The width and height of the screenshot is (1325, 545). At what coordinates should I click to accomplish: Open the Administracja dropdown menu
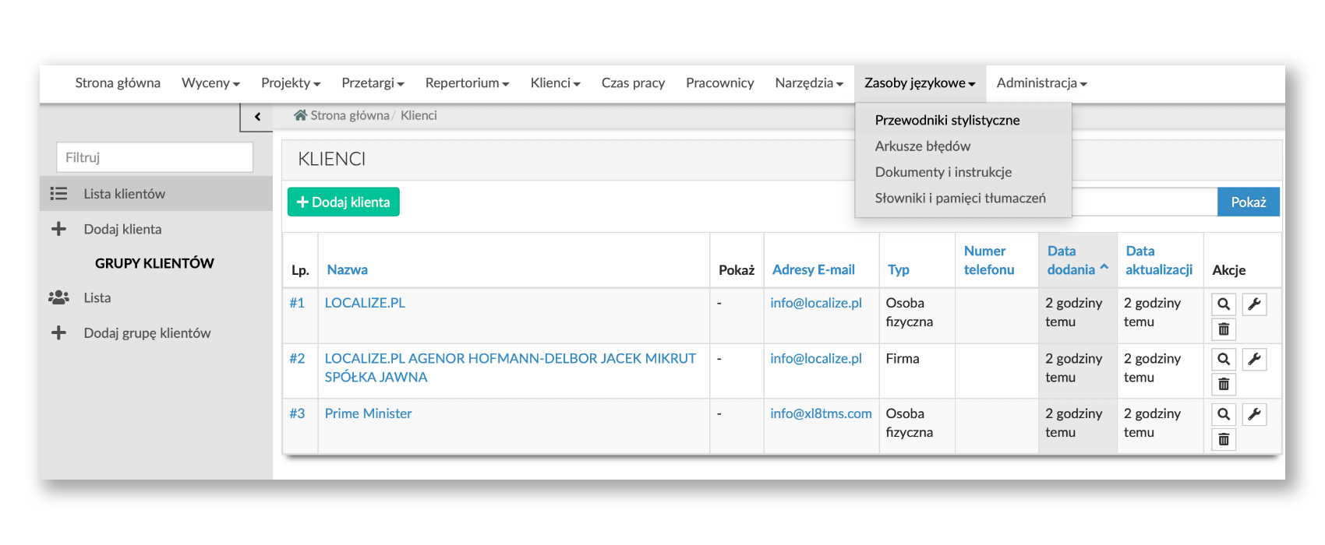[x=1041, y=83]
